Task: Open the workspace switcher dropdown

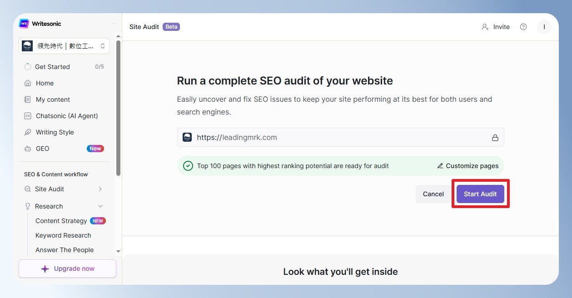Action: 64,46
